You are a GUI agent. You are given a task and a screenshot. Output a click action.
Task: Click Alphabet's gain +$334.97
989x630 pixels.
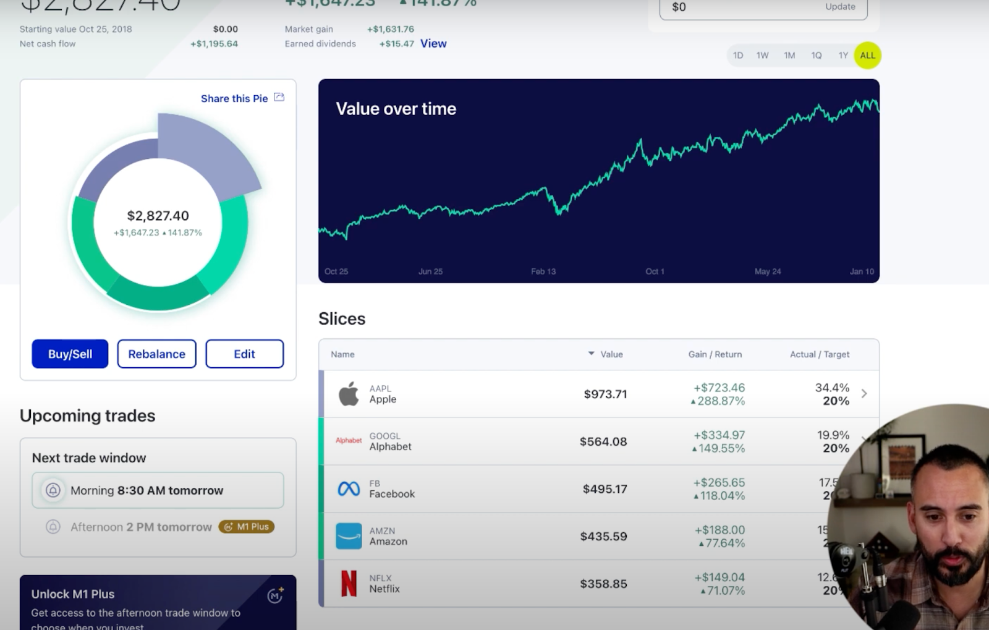(719, 435)
